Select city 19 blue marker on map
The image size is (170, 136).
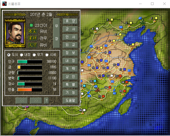(97, 68)
